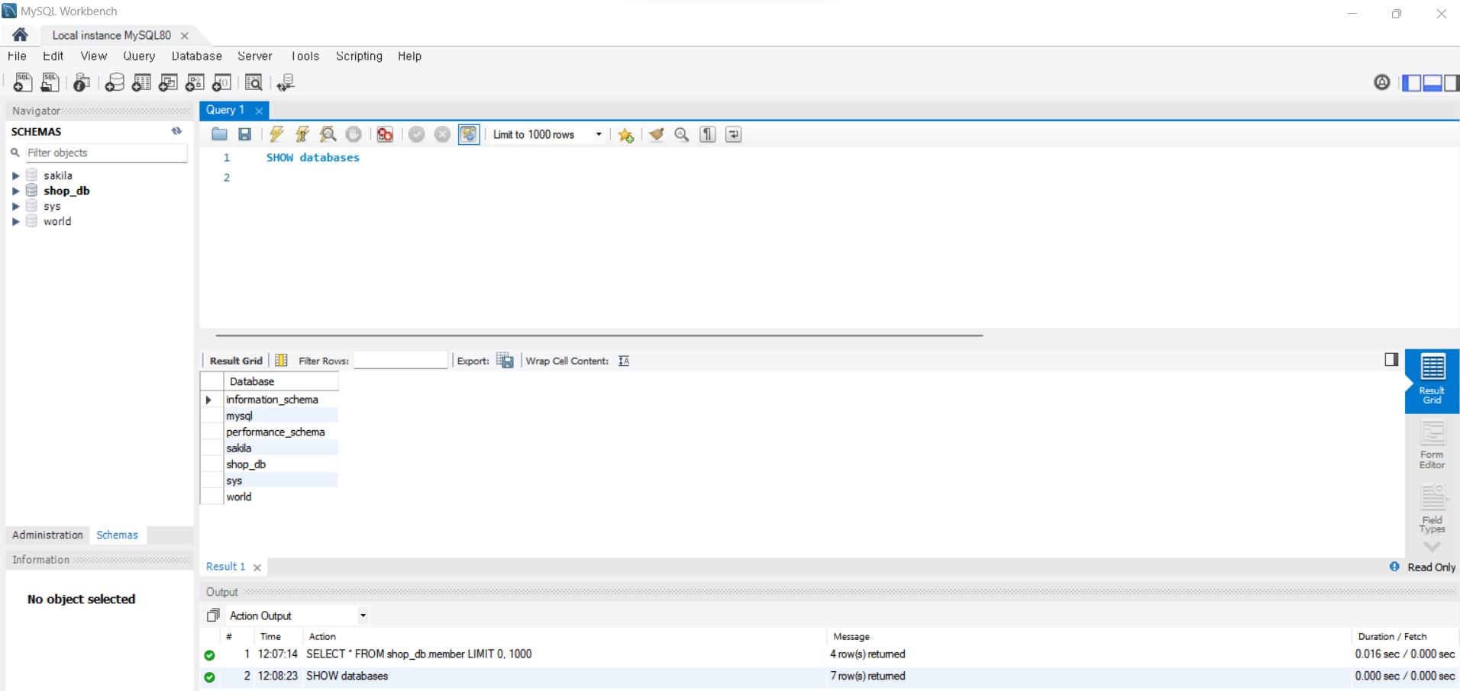The height and width of the screenshot is (691, 1460).
Task: Show invisible characters using the pilcrow icon
Action: [707, 134]
